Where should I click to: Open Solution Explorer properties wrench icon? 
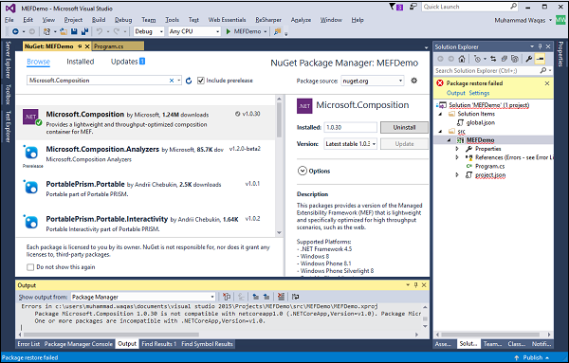coord(528,59)
